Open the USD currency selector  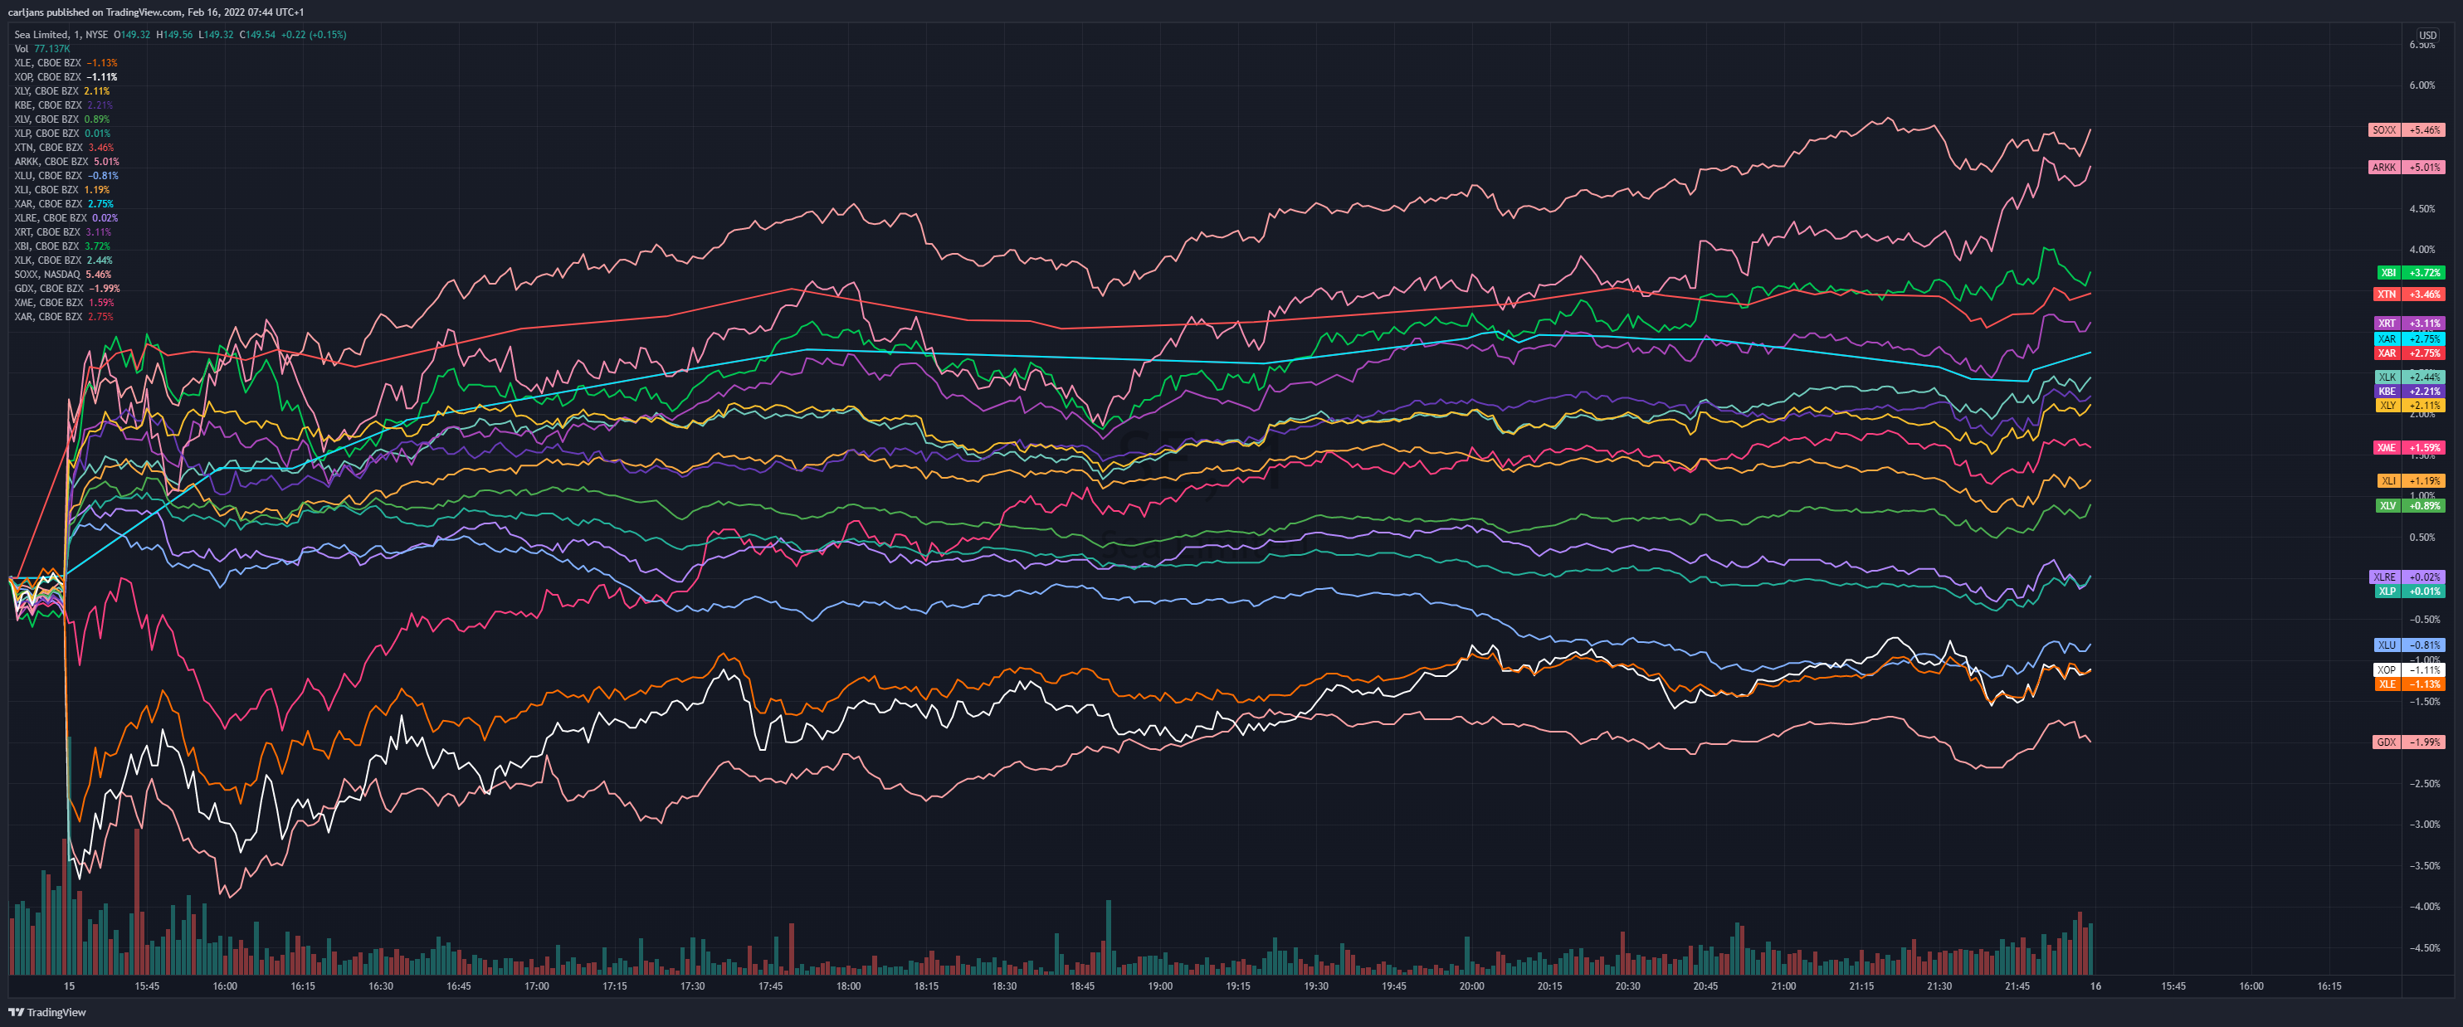pyautogui.click(x=2427, y=36)
